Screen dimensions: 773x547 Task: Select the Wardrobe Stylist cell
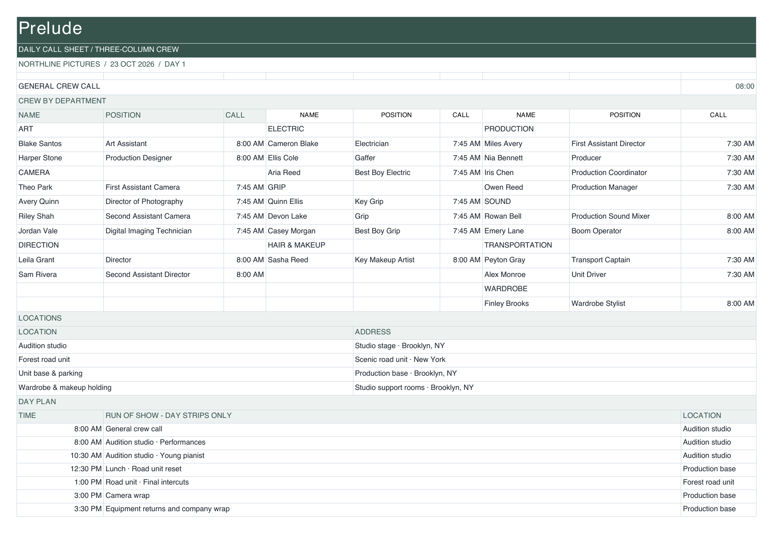click(x=625, y=304)
